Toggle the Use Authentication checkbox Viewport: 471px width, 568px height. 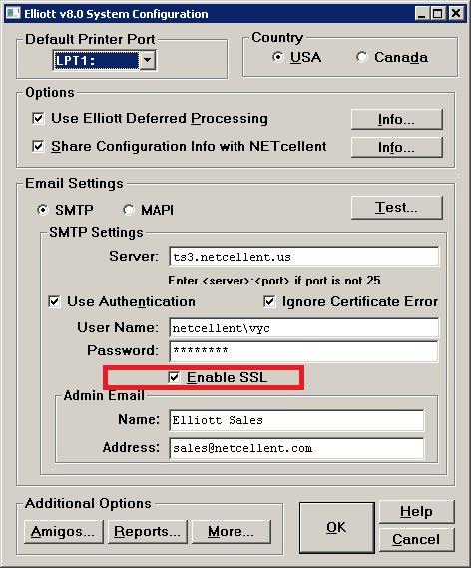click(54, 301)
